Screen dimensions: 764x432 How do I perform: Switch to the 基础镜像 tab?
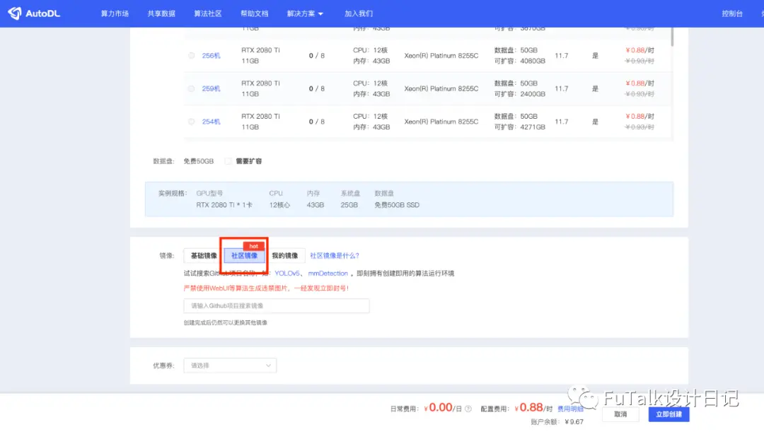click(204, 256)
